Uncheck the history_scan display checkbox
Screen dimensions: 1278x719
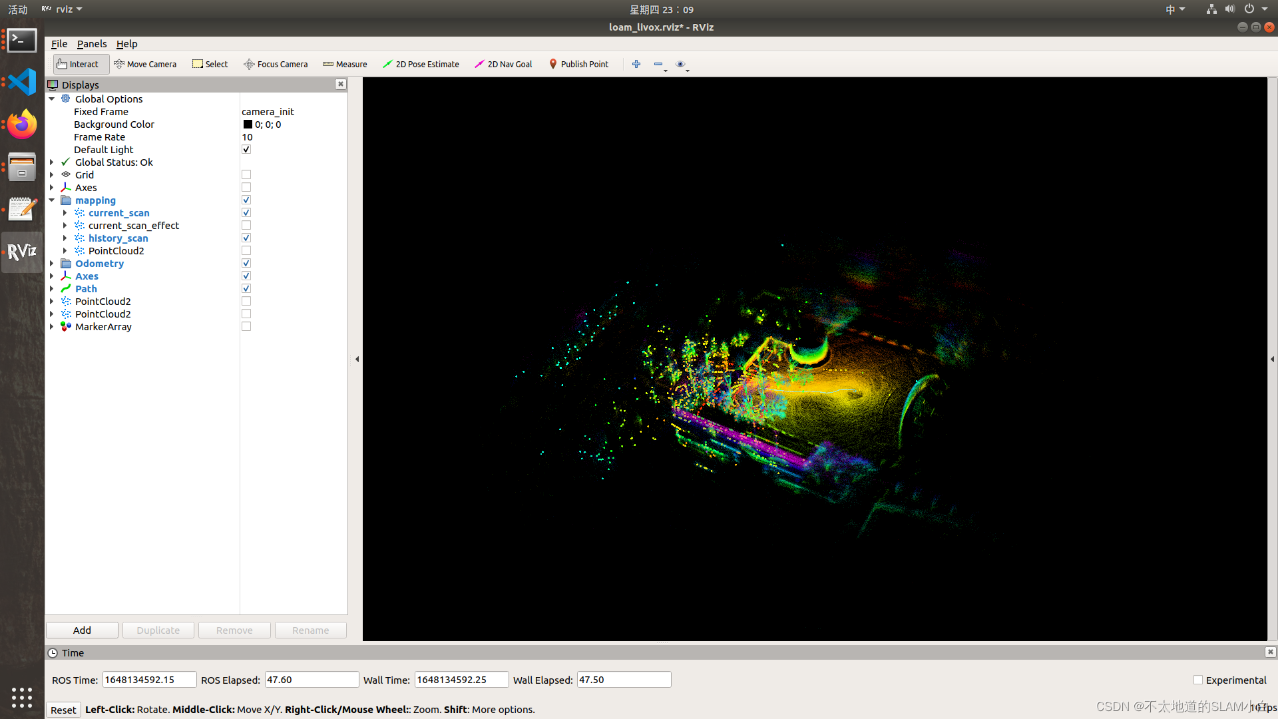pyautogui.click(x=246, y=238)
